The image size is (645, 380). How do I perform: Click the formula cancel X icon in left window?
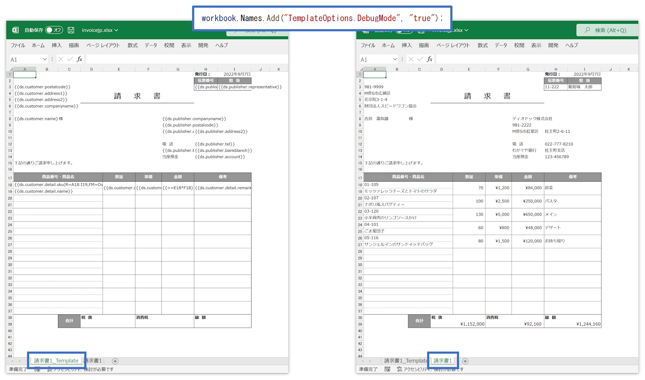[x=61, y=59]
